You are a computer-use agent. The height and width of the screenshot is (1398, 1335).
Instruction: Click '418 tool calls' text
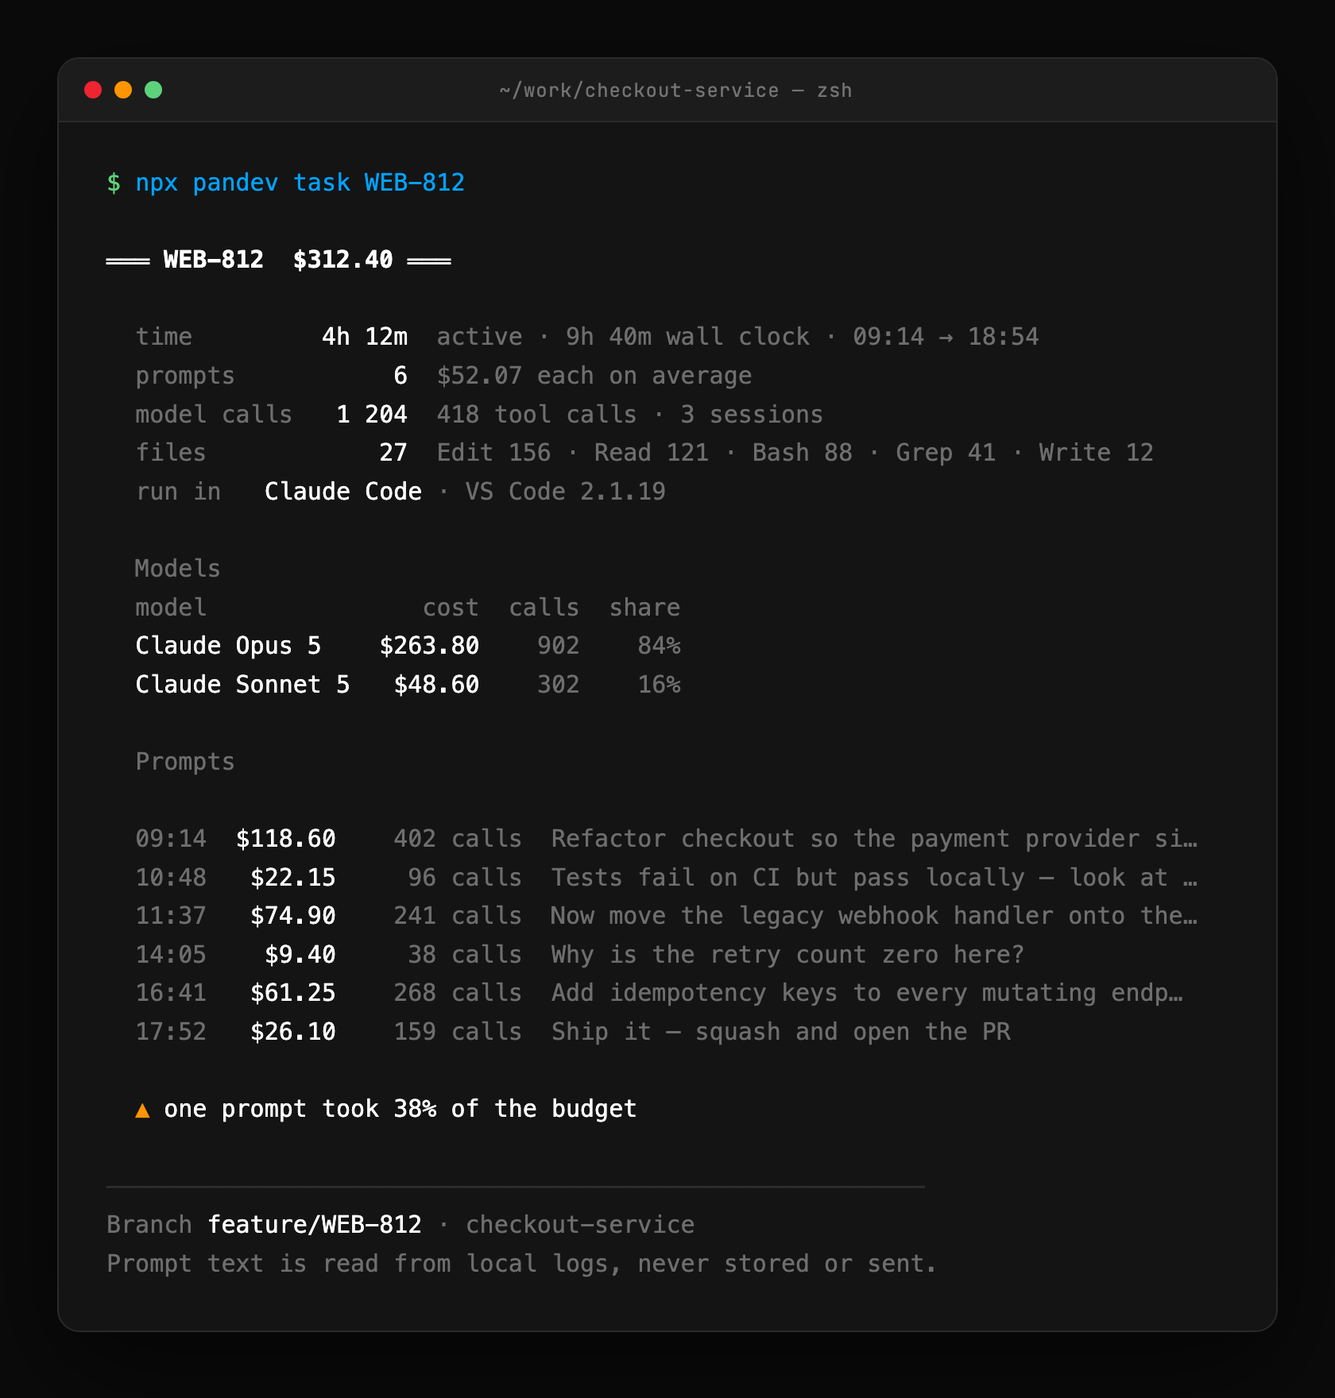(536, 415)
